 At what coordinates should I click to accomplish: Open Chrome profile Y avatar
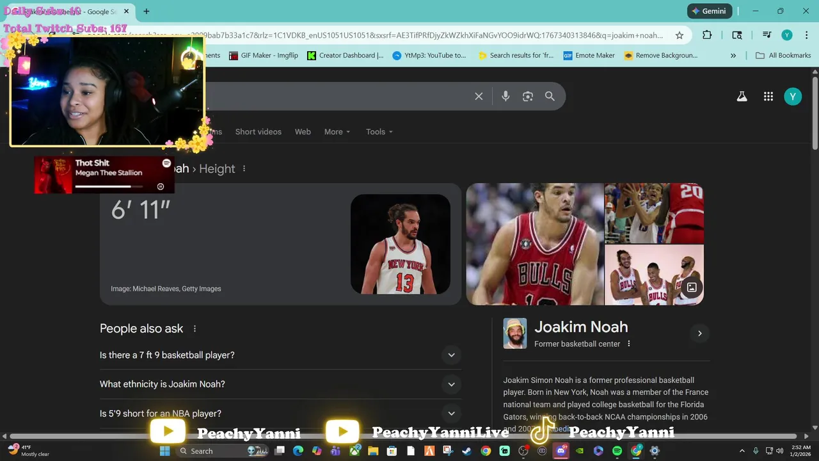[787, 35]
